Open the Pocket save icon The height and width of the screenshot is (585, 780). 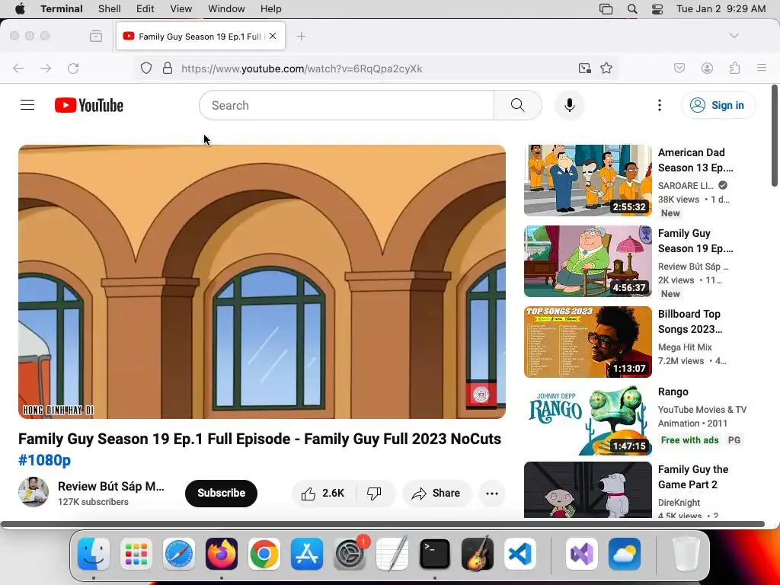pos(679,68)
